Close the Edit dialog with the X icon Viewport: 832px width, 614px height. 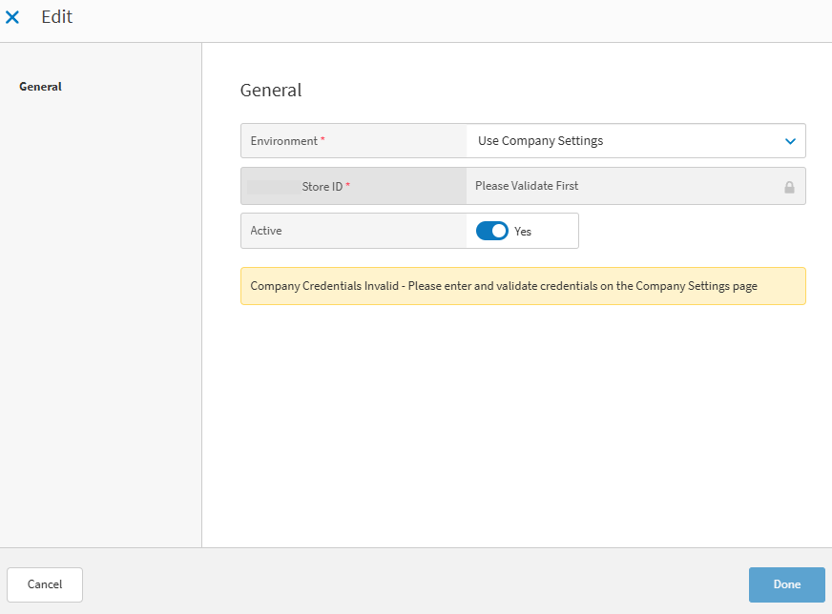pos(12,17)
